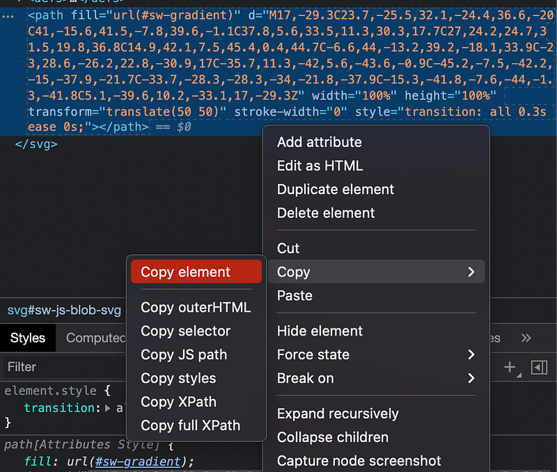Focus the styles Filter field

click(64, 367)
